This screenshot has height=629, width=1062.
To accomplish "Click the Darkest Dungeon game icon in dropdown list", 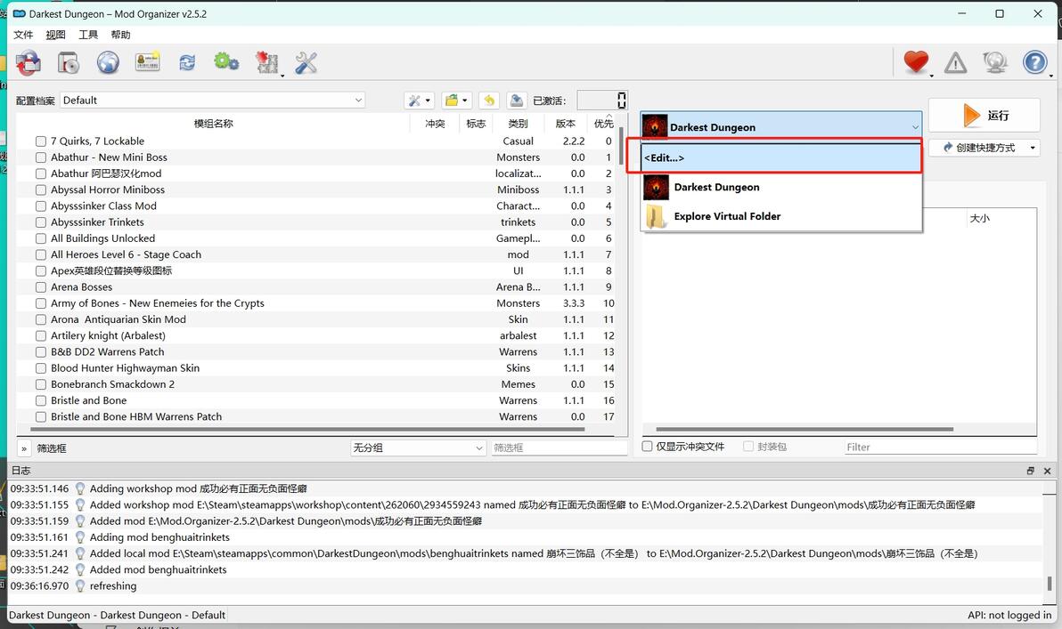I will [657, 188].
